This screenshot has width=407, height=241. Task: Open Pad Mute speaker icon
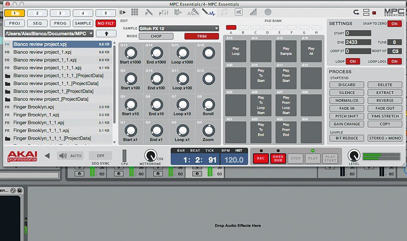pos(238,12)
